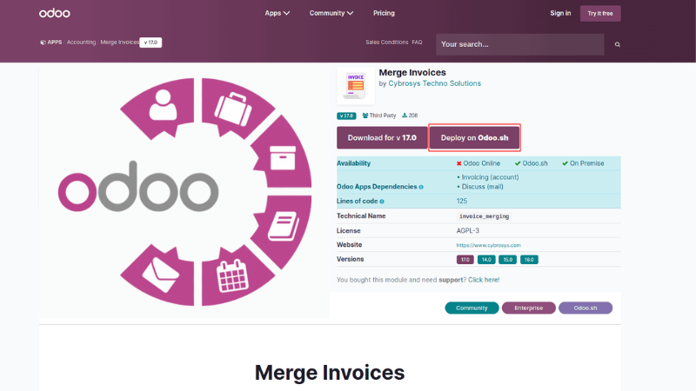This screenshot has width=696, height=391.
Task: Open Discuss (mail) dependency
Action: click(483, 187)
